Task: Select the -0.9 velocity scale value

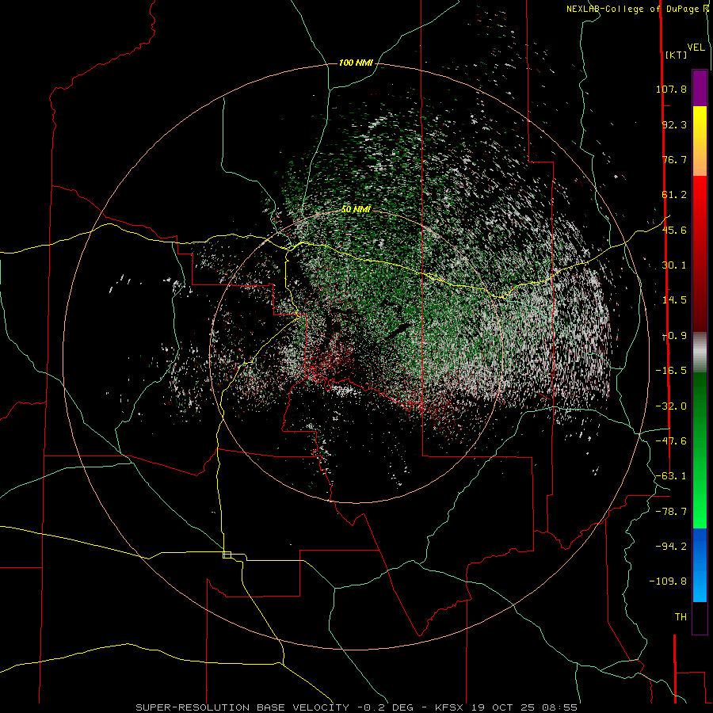Action: point(675,336)
